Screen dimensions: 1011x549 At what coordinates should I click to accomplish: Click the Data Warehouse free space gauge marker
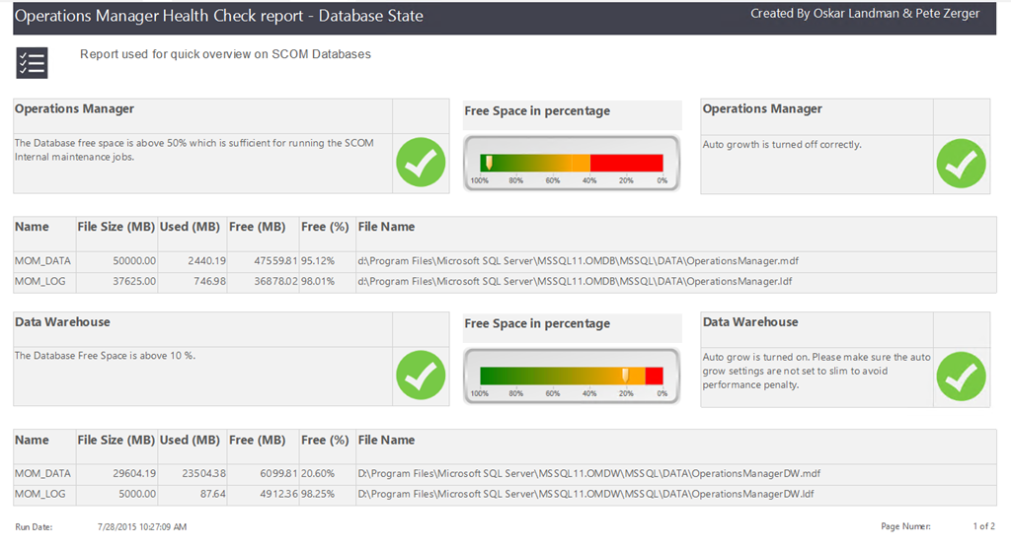click(625, 376)
